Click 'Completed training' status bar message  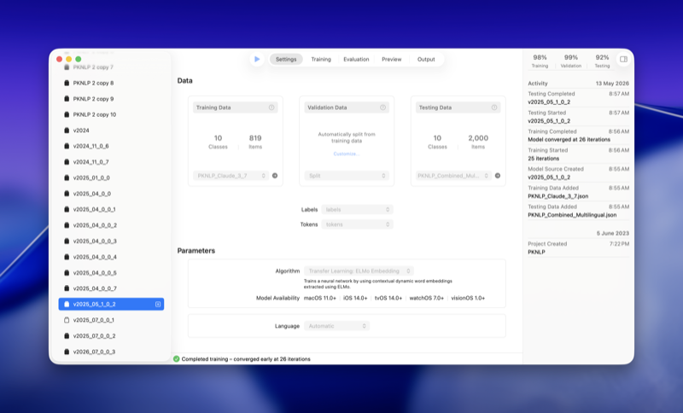coord(246,359)
